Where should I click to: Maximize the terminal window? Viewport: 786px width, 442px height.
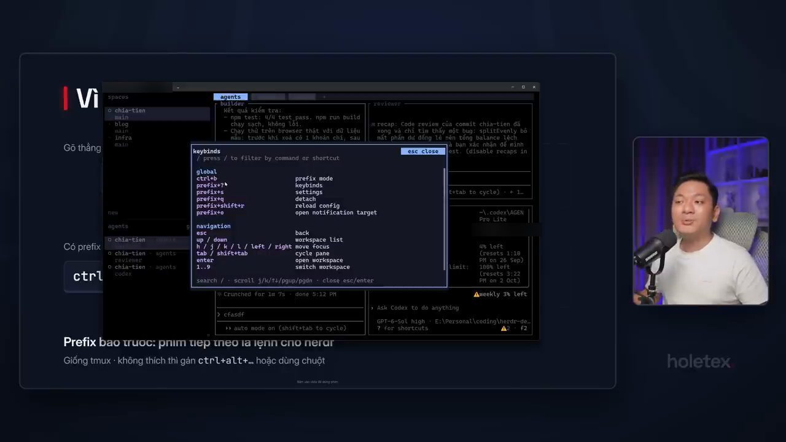tap(523, 87)
